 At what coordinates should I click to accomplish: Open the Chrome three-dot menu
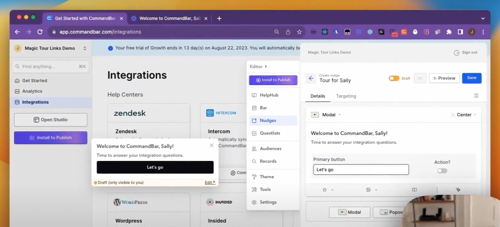click(x=483, y=32)
